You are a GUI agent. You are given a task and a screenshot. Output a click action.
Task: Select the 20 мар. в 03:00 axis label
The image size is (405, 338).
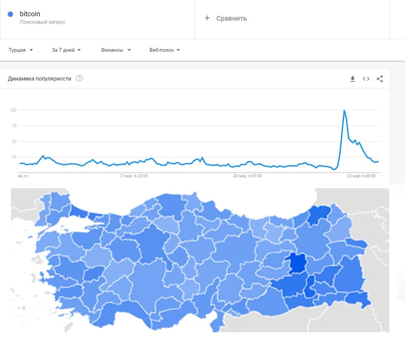pyautogui.click(x=247, y=176)
